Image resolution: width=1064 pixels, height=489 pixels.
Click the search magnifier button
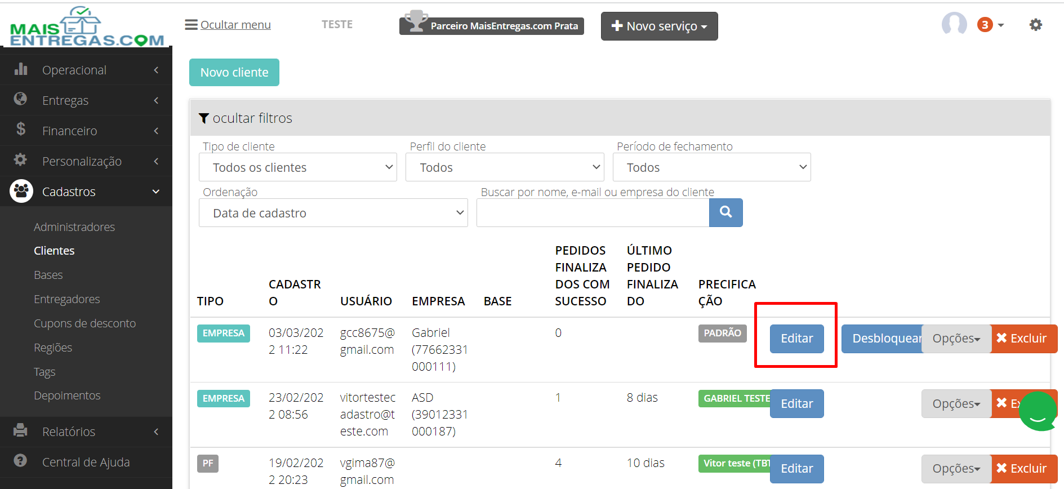725,212
